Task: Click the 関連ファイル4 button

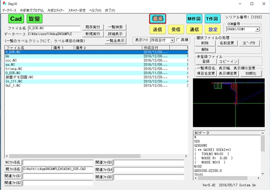Action: [104, 169]
